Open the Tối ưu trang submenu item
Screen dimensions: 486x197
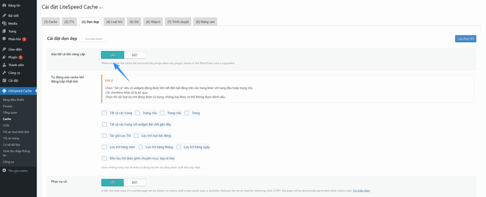coord(11,138)
